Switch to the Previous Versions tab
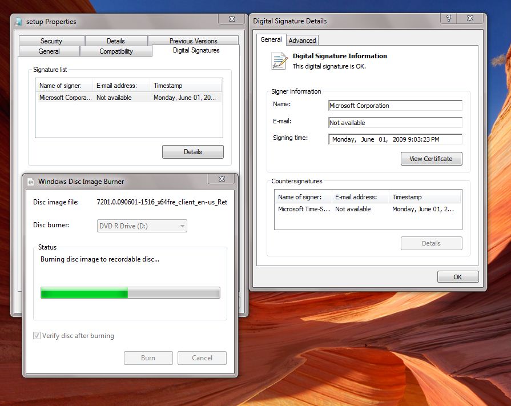Screen dimensions: 511x406 pyautogui.click(x=193, y=41)
